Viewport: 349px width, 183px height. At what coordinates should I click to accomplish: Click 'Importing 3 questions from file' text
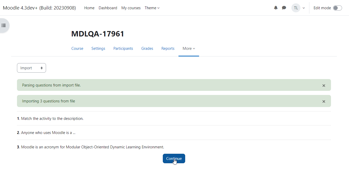pos(49,101)
